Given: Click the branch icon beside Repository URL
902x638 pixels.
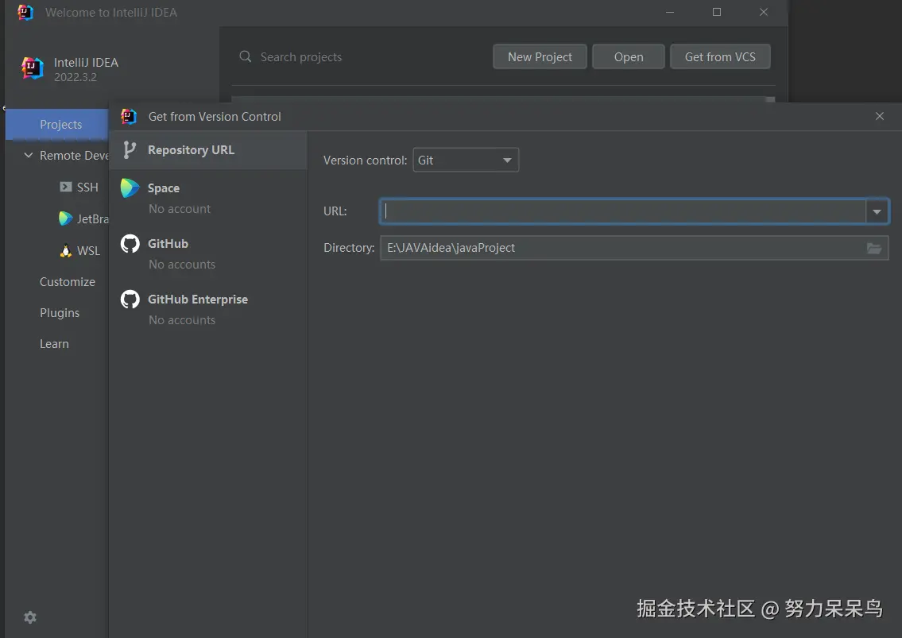Looking at the screenshot, I should point(130,149).
